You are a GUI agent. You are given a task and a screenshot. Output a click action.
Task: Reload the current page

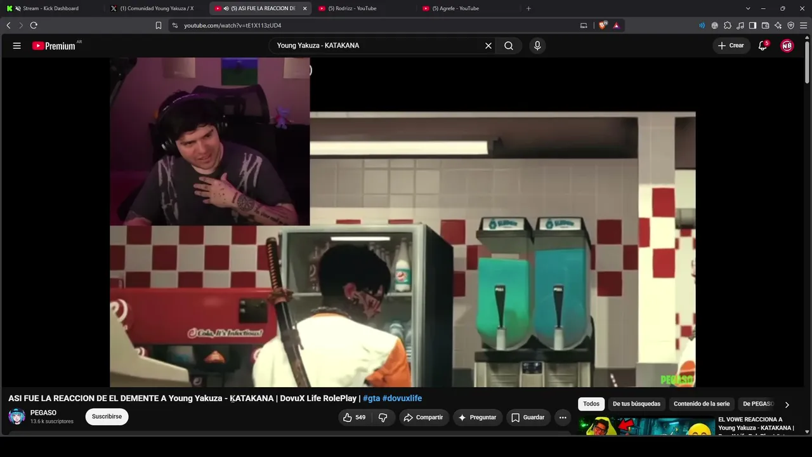[x=34, y=25]
